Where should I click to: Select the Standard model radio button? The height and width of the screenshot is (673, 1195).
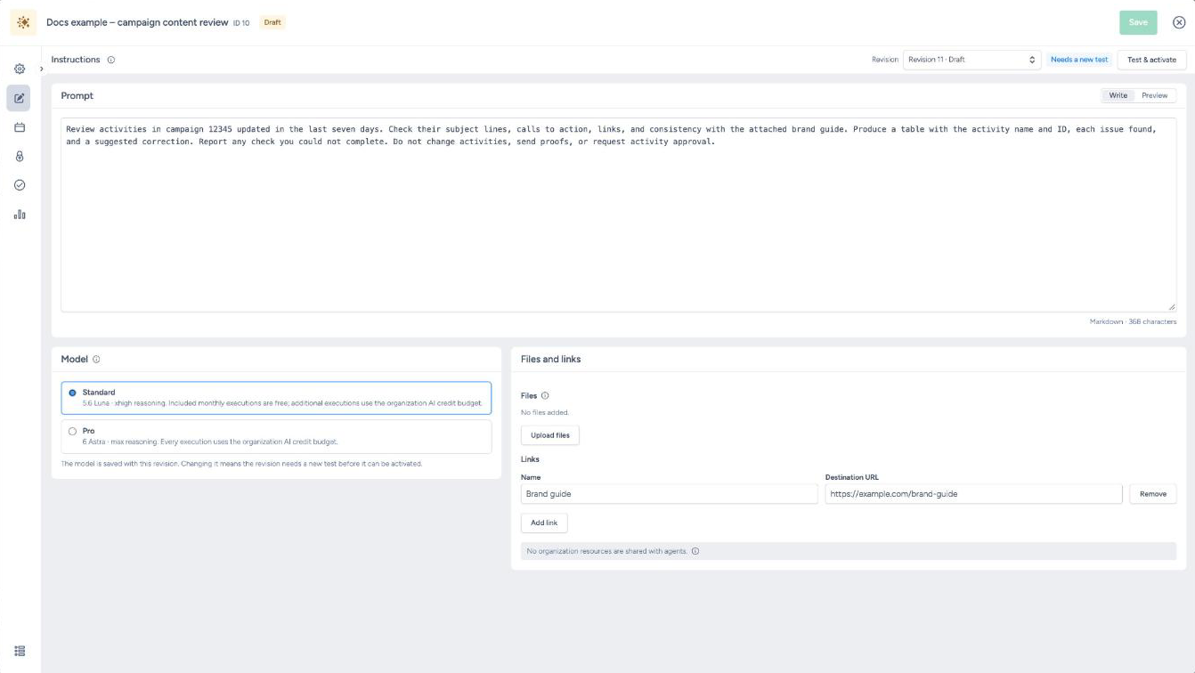[x=72, y=393]
